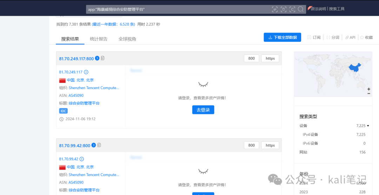Click the IP link 81.70.249.117
The height and width of the screenshot is (195, 379).
coord(71,72)
